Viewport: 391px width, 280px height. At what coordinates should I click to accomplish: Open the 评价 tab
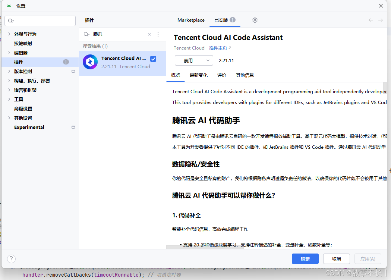coord(222,75)
